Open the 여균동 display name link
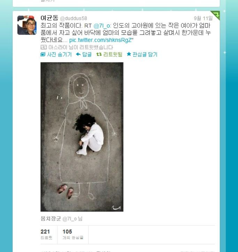Screen dimensions: 238x252 pos(49,18)
